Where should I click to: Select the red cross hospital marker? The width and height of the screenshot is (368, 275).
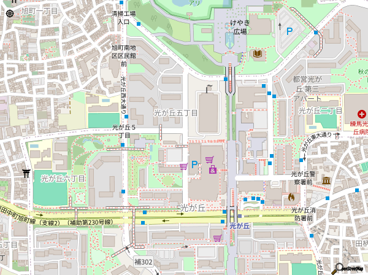tap(362, 114)
